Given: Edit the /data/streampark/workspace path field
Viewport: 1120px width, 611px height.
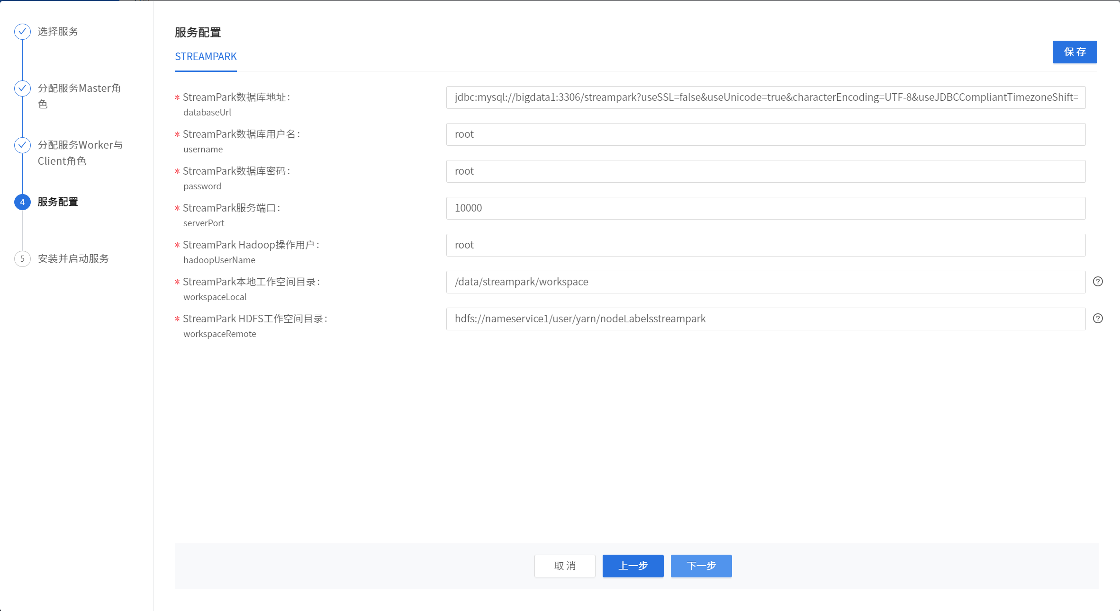Looking at the screenshot, I should coord(766,282).
